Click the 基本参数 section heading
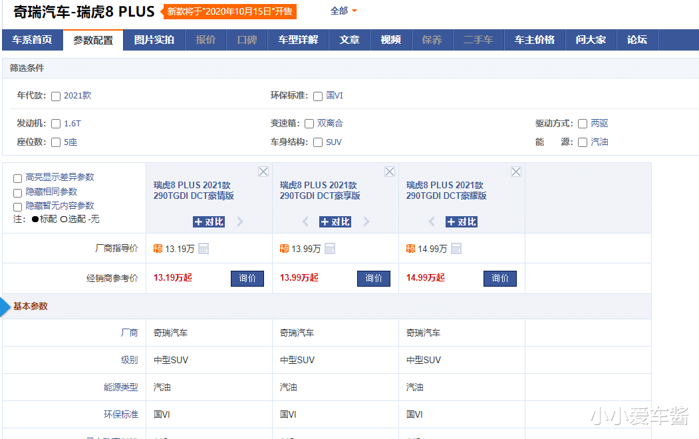The height and width of the screenshot is (439, 699). [31, 307]
